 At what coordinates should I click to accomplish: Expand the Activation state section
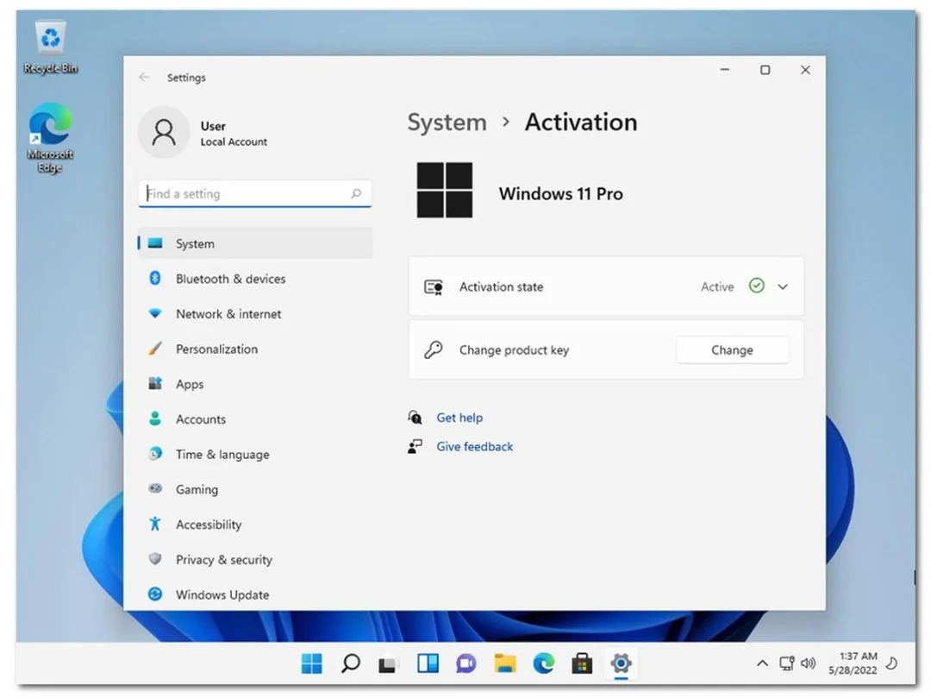click(x=783, y=286)
